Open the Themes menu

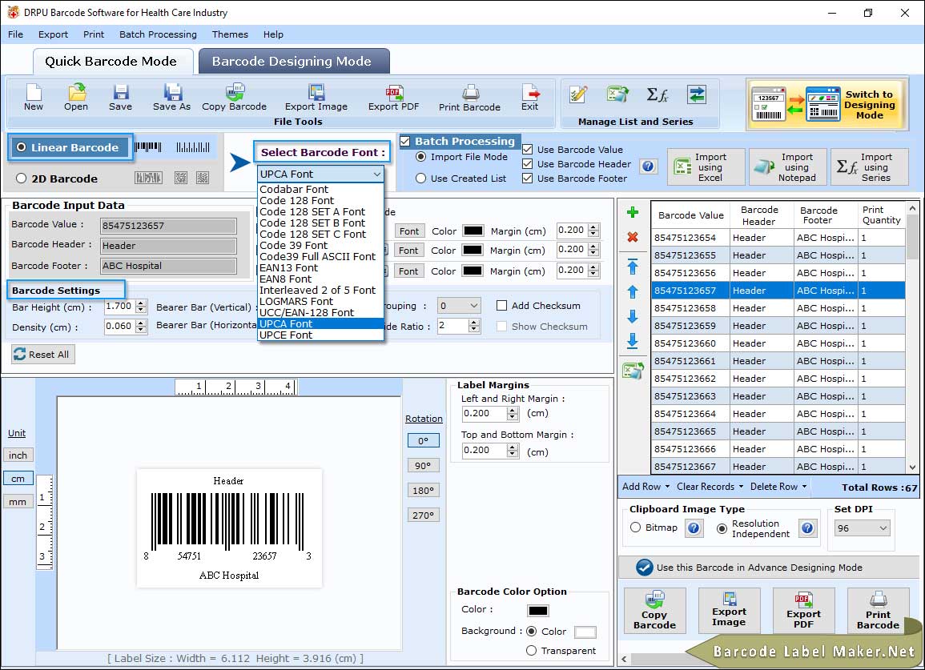pos(230,34)
